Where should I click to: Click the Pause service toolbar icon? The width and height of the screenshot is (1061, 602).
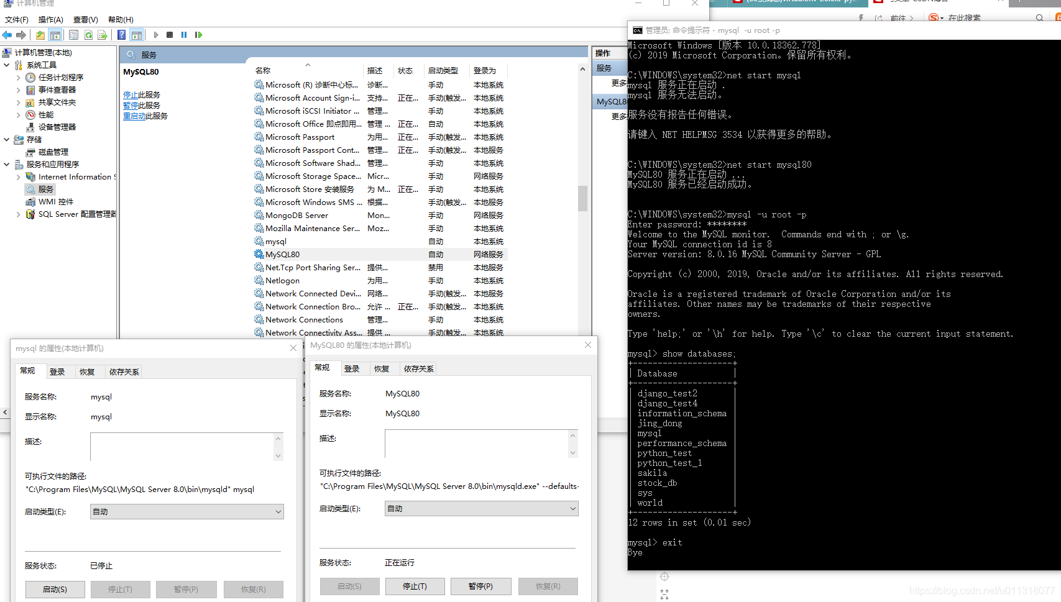click(x=184, y=35)
